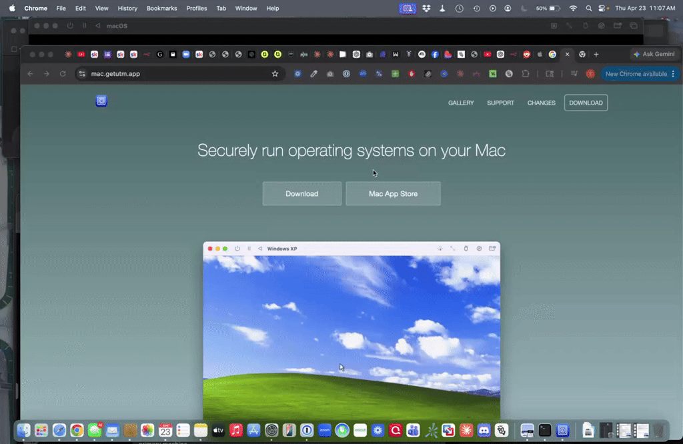Open the Profiles menu
Screen dimensions: 683x444
coord(197,8)
